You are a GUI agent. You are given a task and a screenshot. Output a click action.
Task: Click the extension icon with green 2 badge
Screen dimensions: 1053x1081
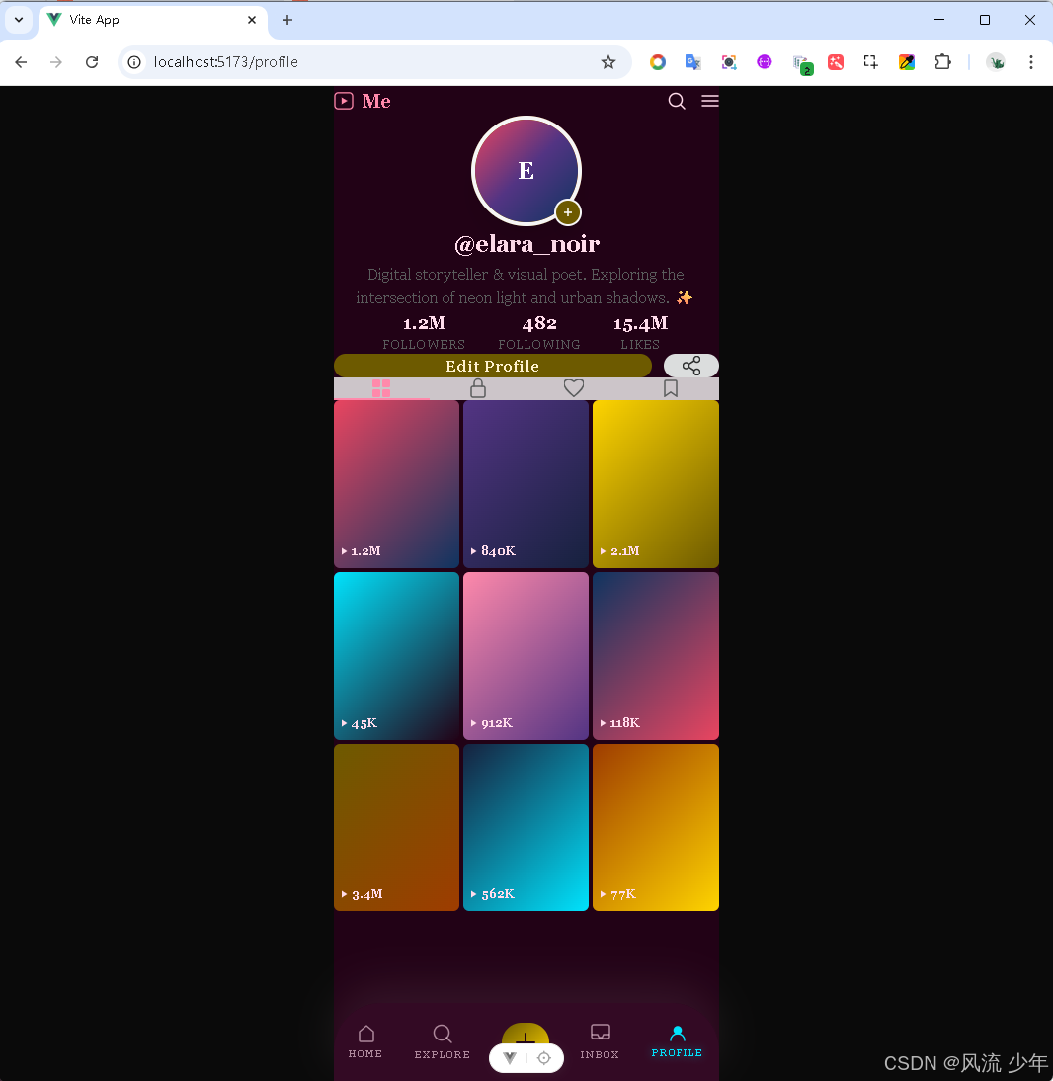[802, 64]
